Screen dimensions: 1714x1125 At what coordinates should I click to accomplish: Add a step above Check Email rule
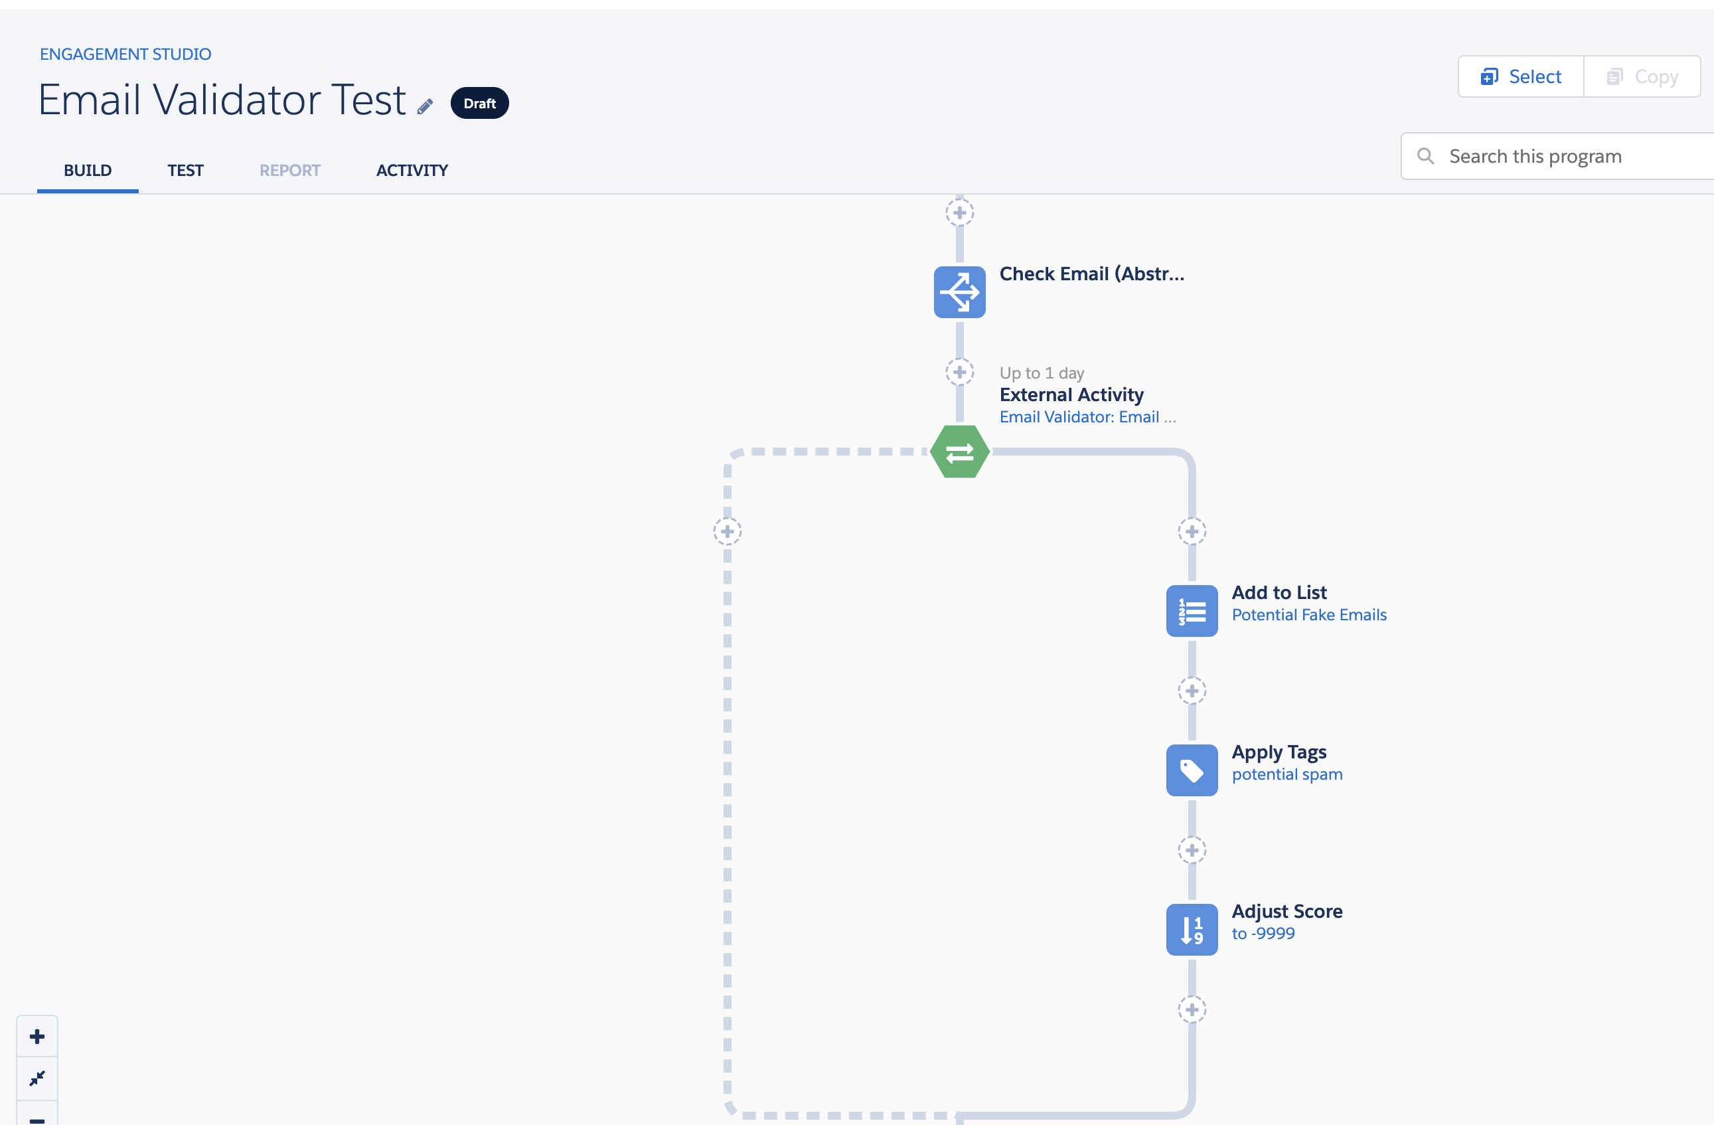(959, 213)
